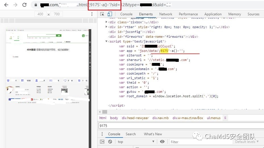This screenshot has width=264, height=148.
Task: Click the var ssid code line
Action: (147, 46)
